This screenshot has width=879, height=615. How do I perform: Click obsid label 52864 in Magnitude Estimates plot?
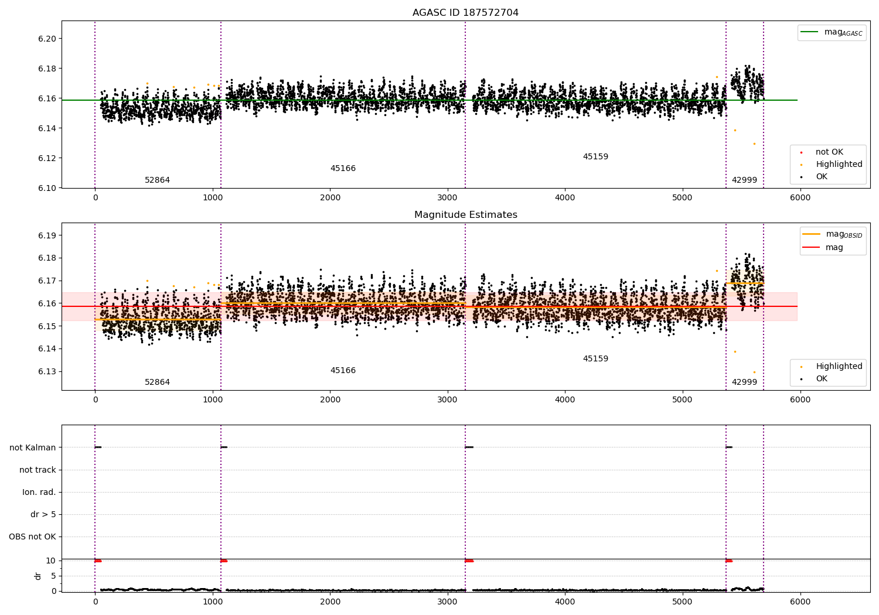(x=157, y=382)
